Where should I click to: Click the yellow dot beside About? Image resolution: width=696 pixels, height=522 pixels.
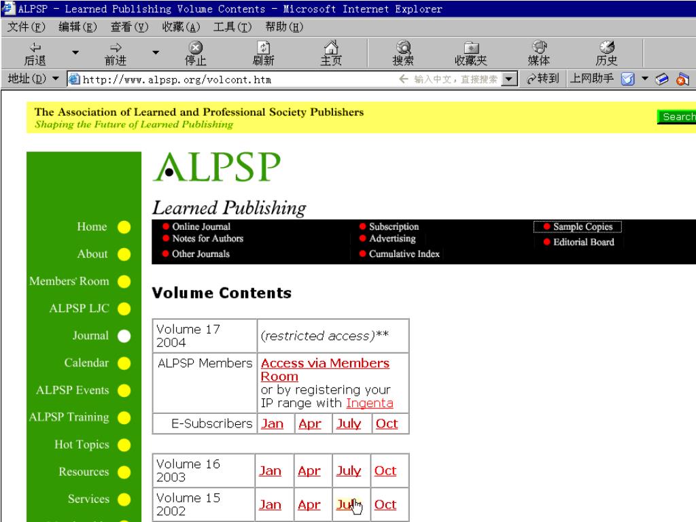coord(124,254)
